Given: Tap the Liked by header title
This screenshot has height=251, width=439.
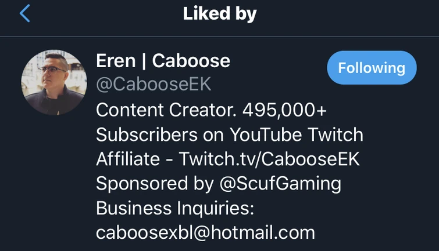Looking at the screenshot, I should pos(220,14).
